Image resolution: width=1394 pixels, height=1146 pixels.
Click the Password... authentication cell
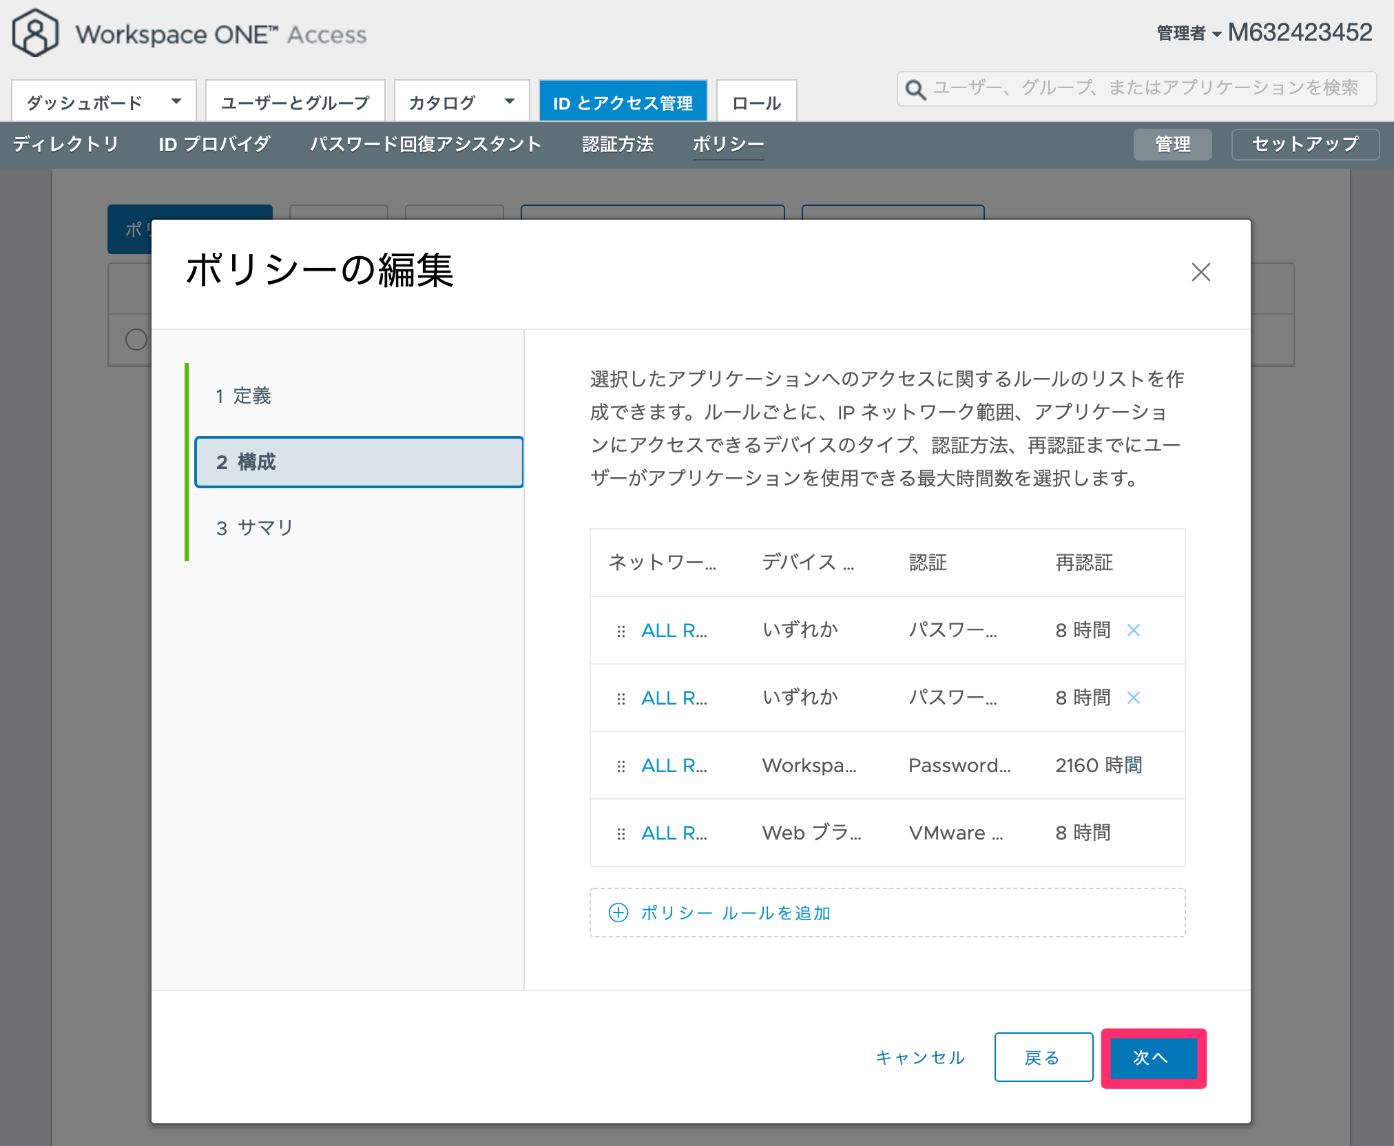point(959,765)
